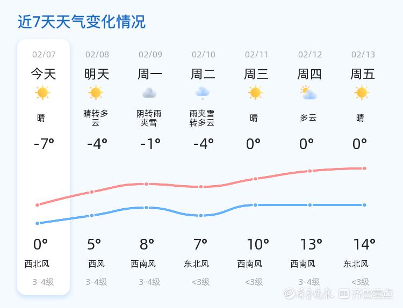
Task: Click tomorrow's sun icon for 02/08
Action: [x=96, y=93]
